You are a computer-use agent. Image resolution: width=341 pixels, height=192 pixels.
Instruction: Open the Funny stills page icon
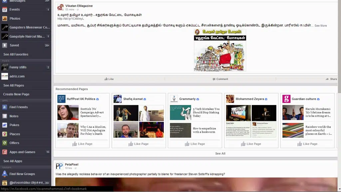pos(5,67)
